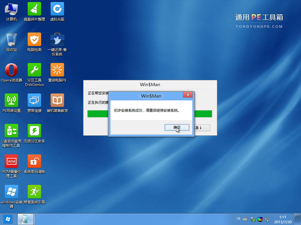Viewport: 301px width, 225px height.
Task: Open the 虚拟光驱 virtual drive icon
Action: click(57, 11)
